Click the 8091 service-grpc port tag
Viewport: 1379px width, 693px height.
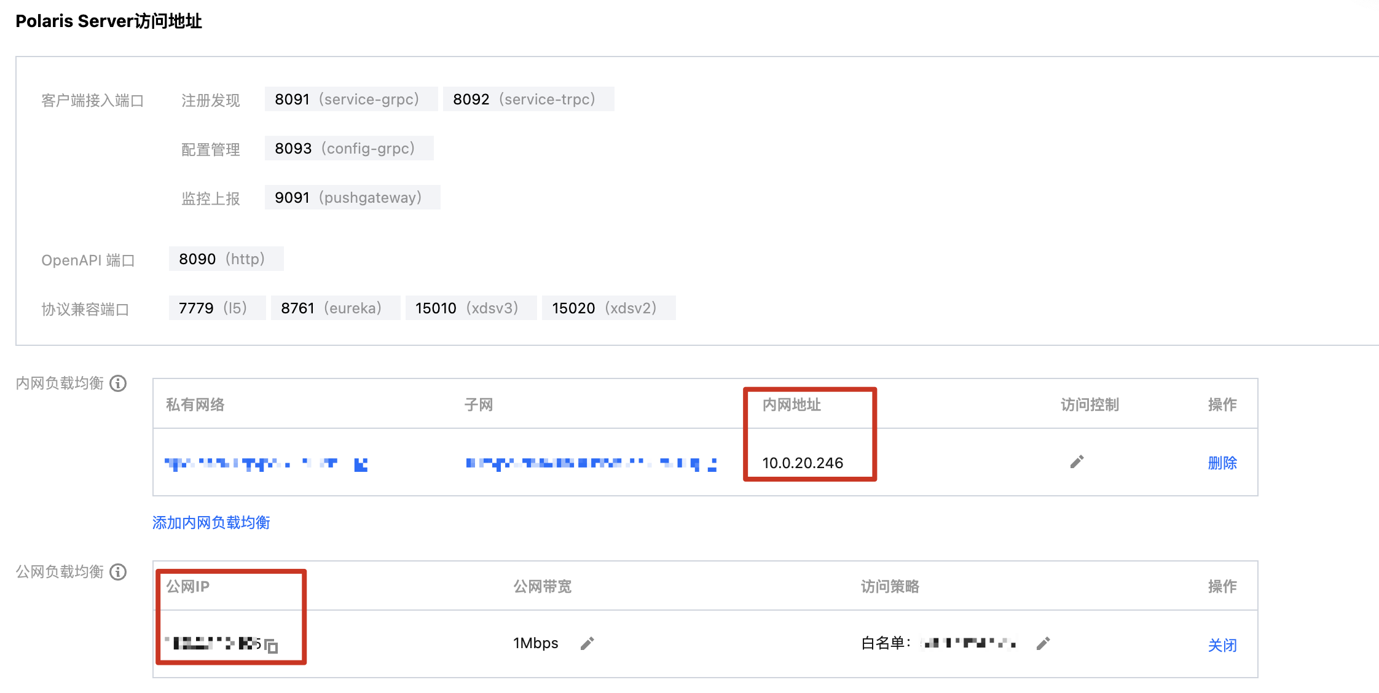tap(350, 100)
